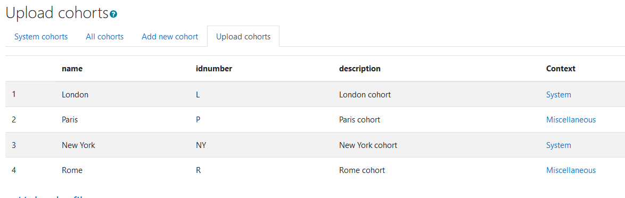The width and height of the screenshot is (625, 198).
Task: Switch to the System cohorts tab
Action: (41, 37)
